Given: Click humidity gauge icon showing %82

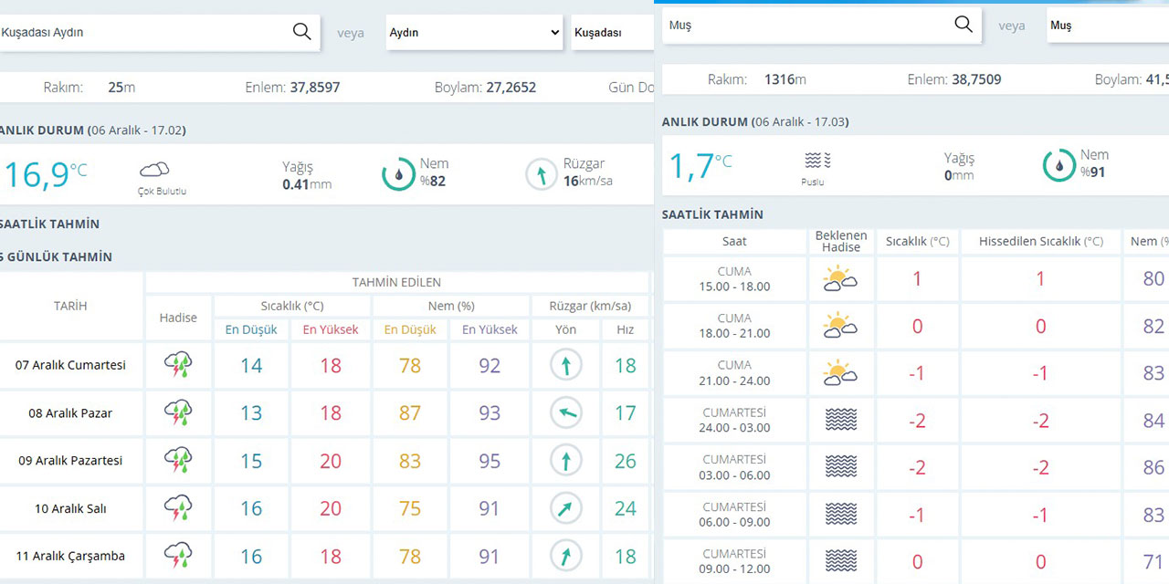Looking at the screenshot, I should [398, 173].
